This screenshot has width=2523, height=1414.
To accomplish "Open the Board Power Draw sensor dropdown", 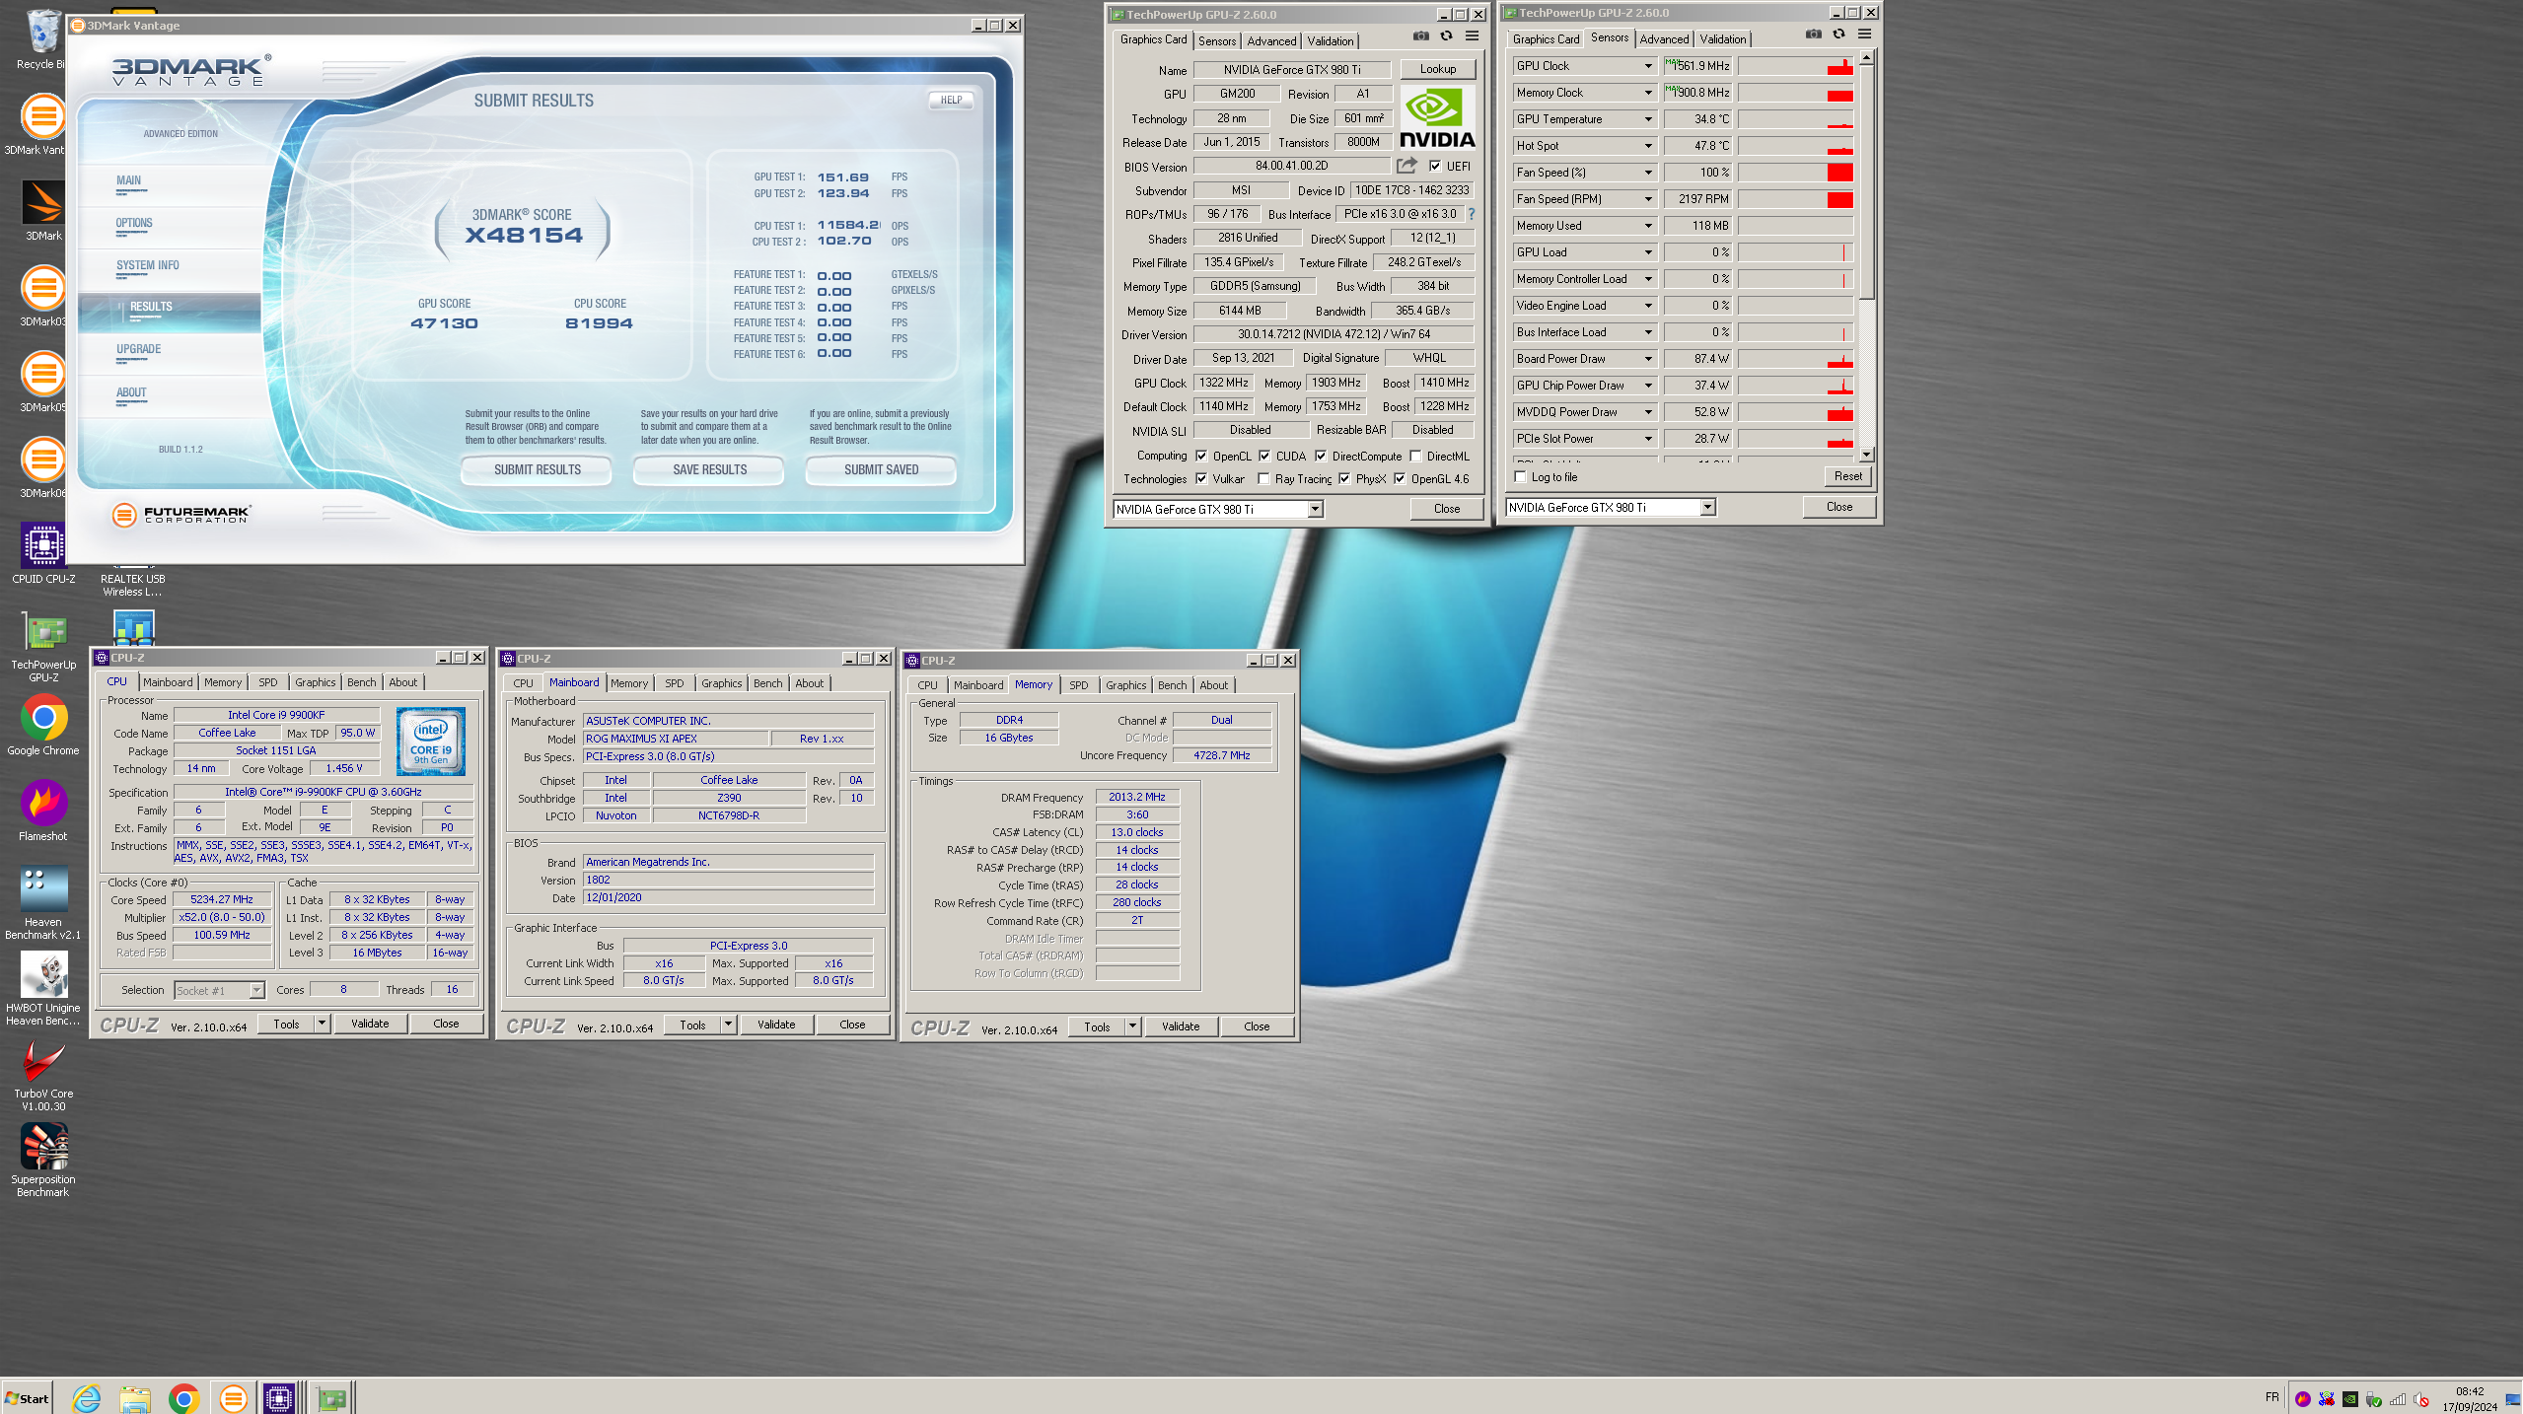I will [1647, 359].
